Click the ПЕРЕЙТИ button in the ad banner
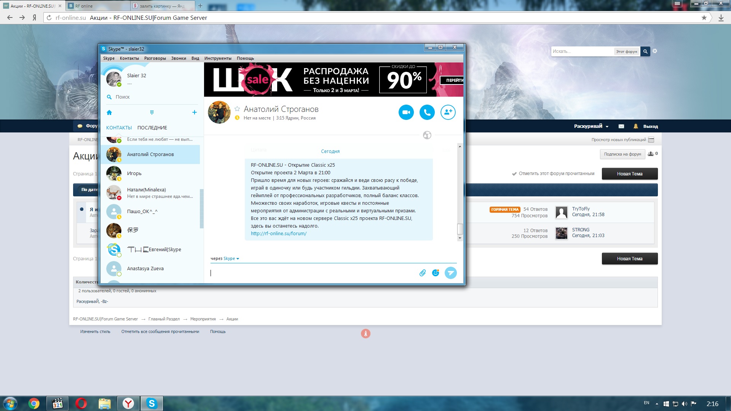Viewport: 731px width, 411px height. point(452,80)
